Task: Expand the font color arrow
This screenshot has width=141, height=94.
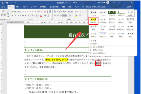Action: [43, 16]
